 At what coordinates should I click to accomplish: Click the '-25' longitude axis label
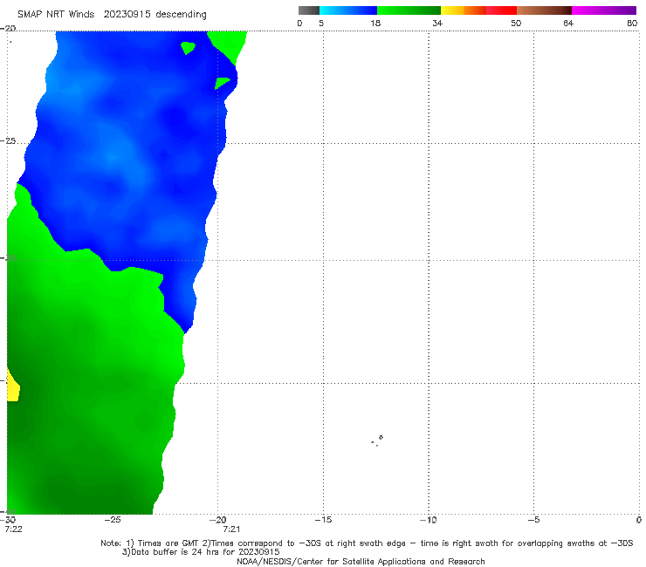click(113, 520)
